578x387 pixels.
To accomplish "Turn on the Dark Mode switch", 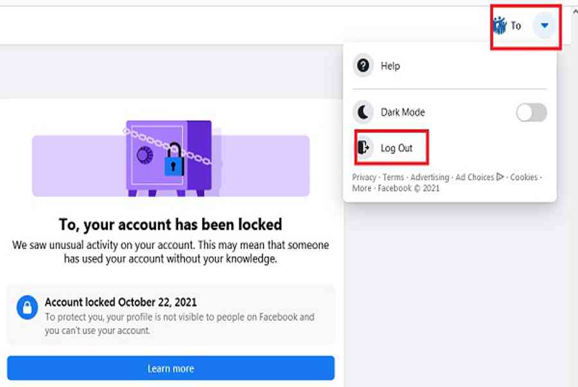I will [531, 112].
